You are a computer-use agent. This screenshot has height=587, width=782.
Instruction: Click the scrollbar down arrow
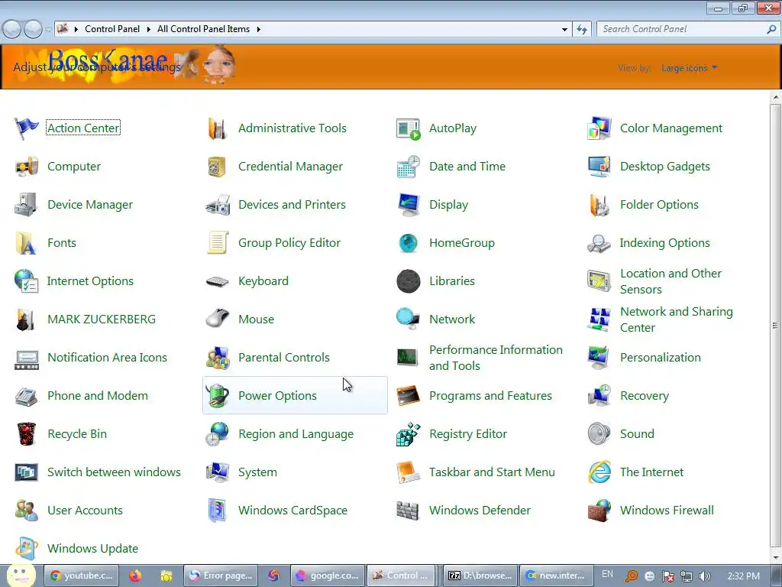point(775,557)
